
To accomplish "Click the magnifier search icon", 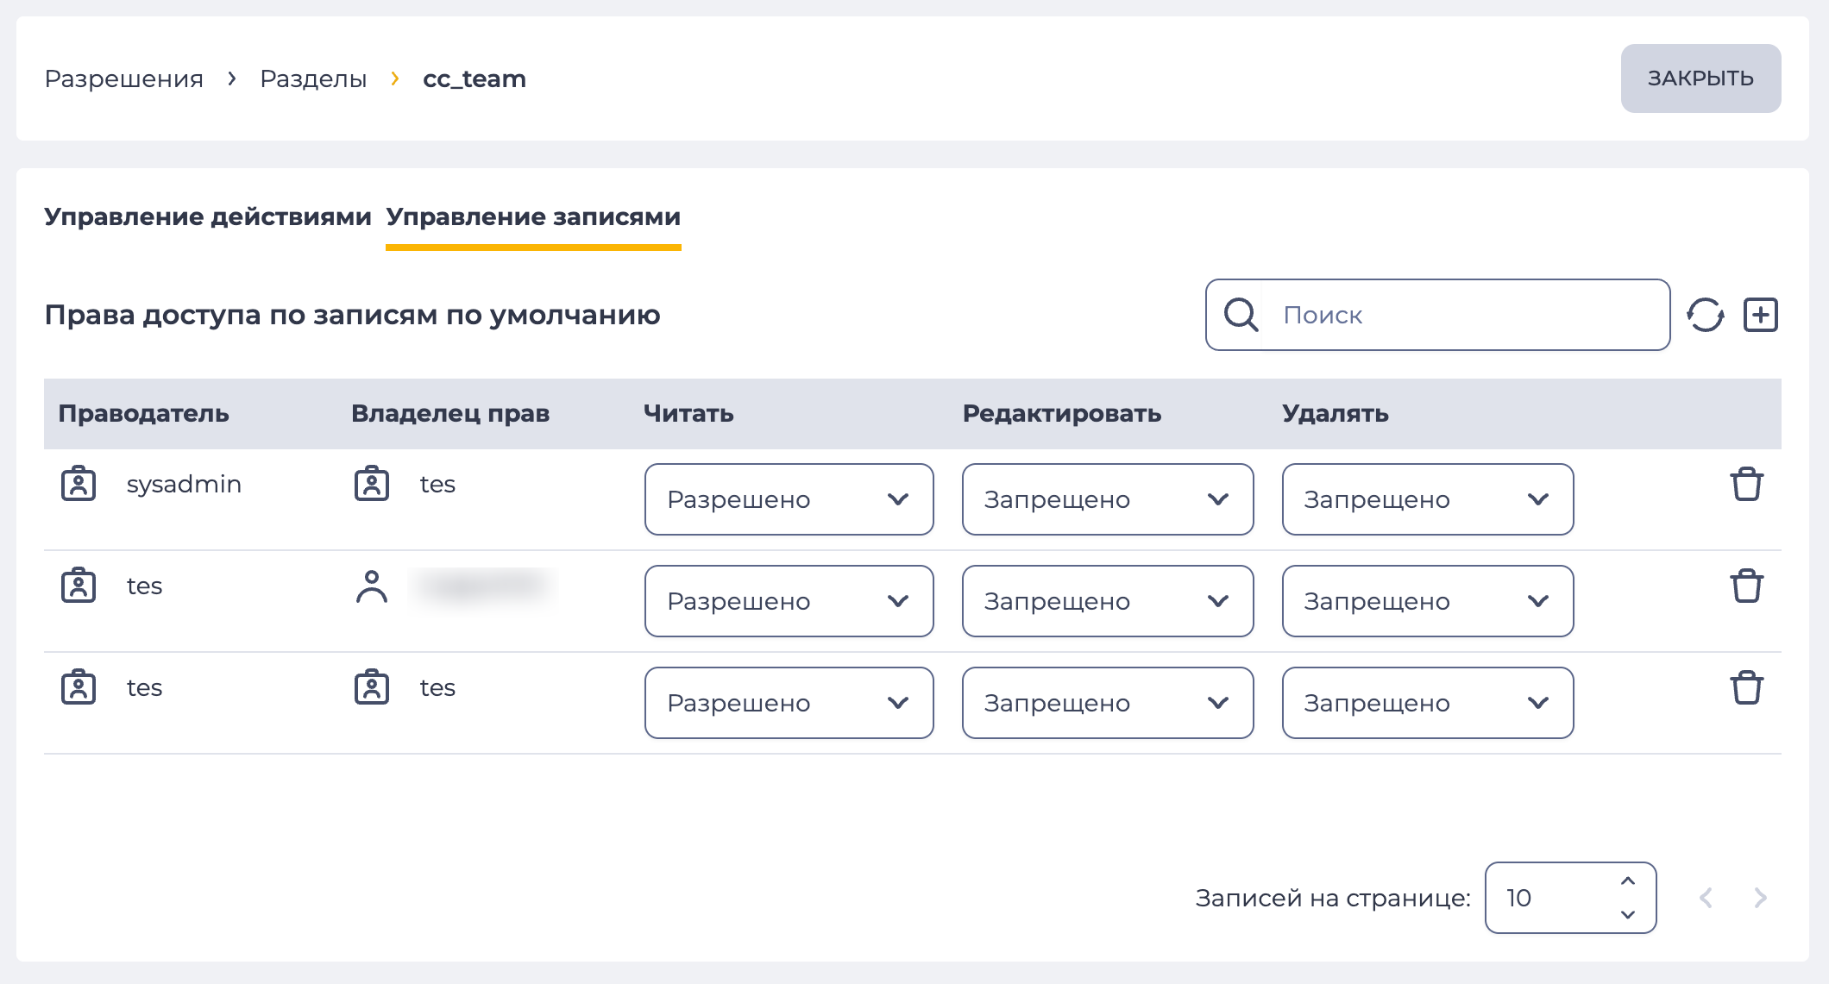I will [x=1241, y=315].
